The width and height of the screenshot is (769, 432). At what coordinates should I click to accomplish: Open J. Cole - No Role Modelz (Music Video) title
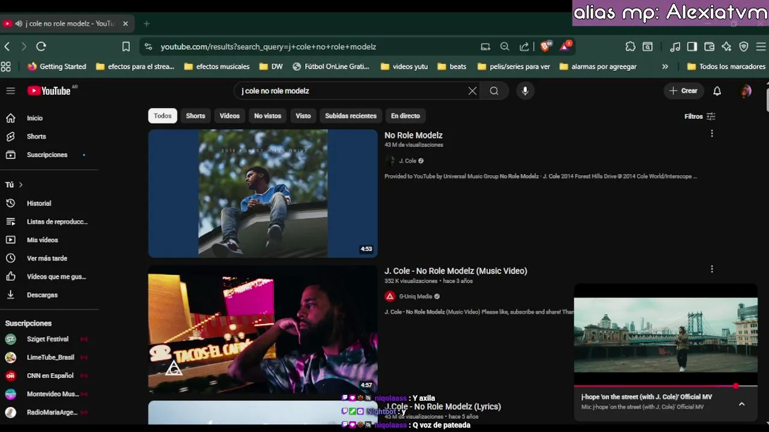[455, 271]
